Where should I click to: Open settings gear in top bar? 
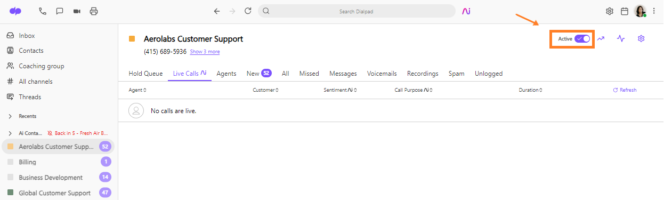(610, 11)
